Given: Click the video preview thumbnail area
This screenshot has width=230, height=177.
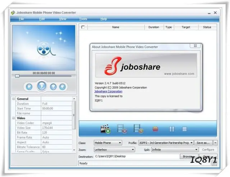Looking at the screenshot, I should 44,48.
